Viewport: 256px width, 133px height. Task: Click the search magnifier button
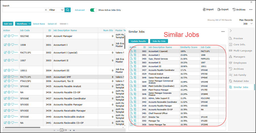point(67,10)
